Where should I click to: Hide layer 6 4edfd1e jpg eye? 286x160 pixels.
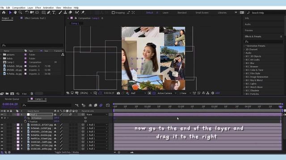2,138
